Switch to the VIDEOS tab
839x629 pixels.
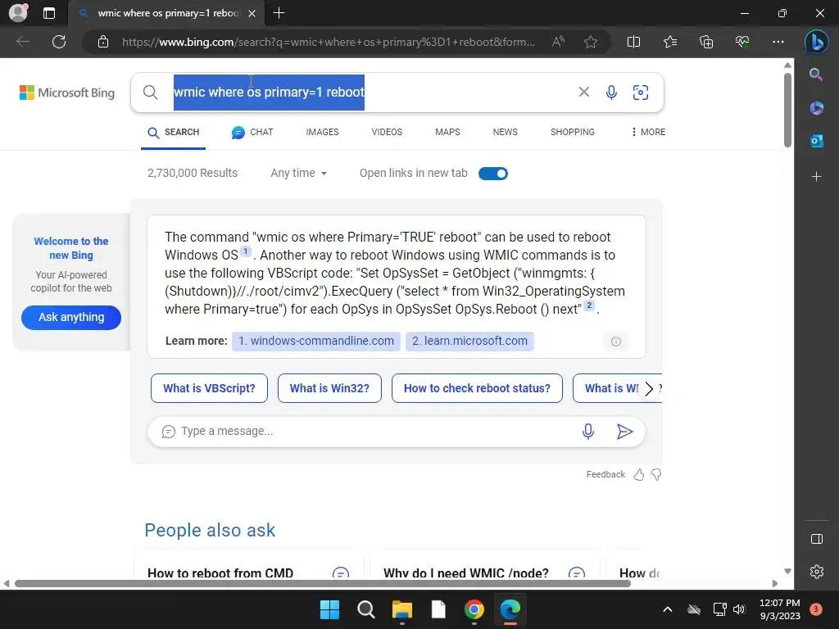click(x=387, y=132)
